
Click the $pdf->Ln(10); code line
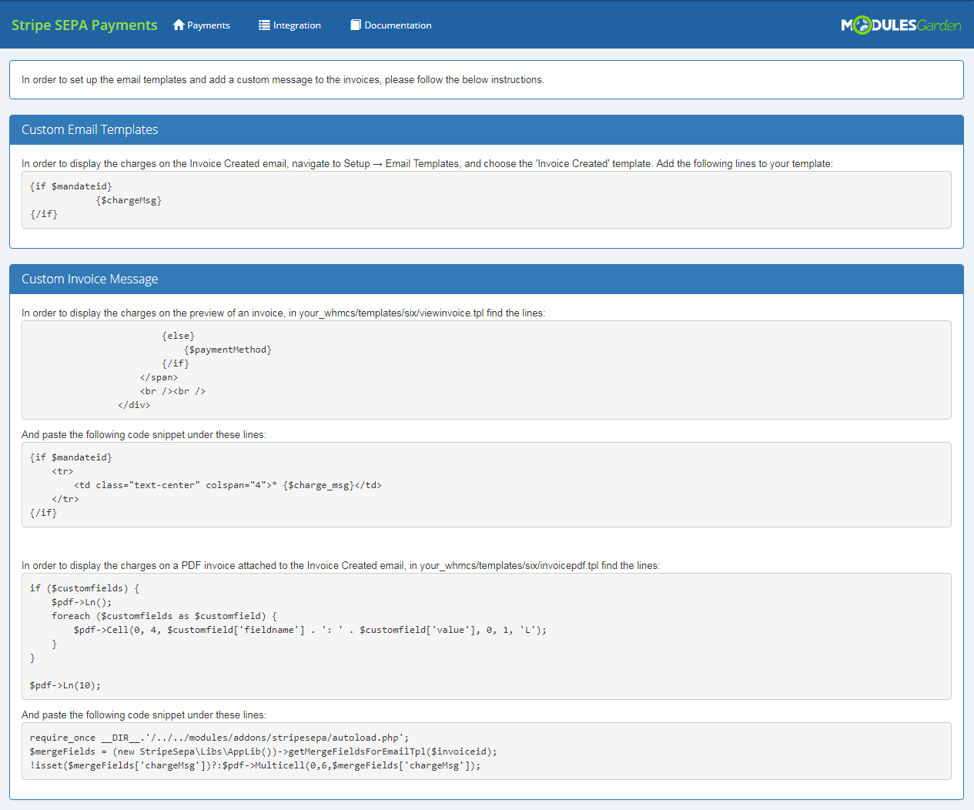tap(65, 685)
